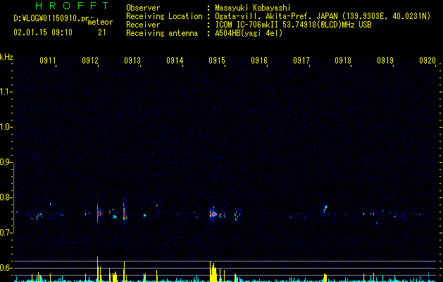Click the ICOM IC-706mkII receiver text
The height and width of the screenshot is (282, 443).
(293, 25)
